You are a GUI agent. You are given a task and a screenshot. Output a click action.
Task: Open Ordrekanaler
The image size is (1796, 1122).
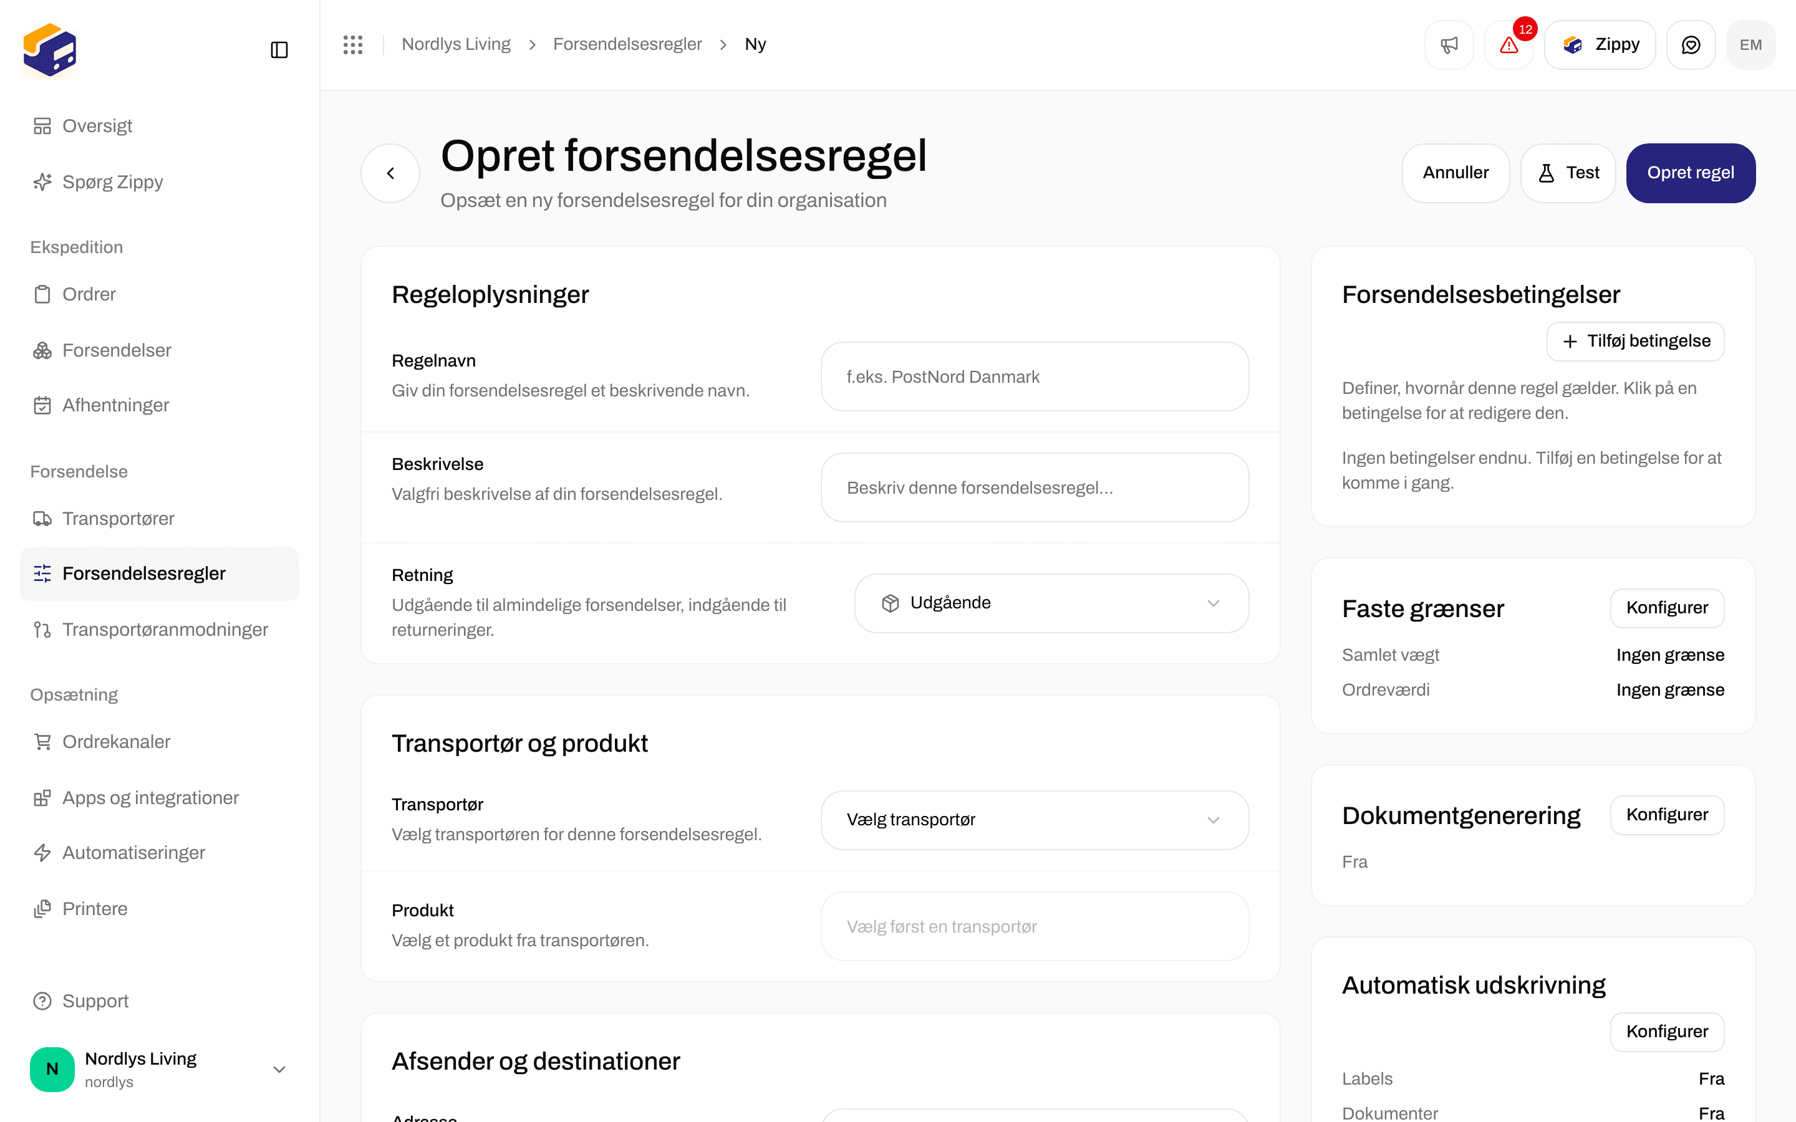click(x=160, y=742)
